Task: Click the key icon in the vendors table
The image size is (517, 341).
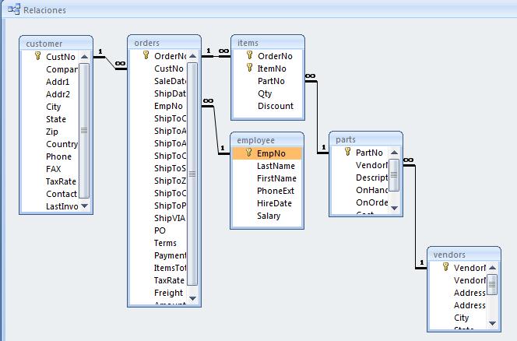Action: (445, 266)
